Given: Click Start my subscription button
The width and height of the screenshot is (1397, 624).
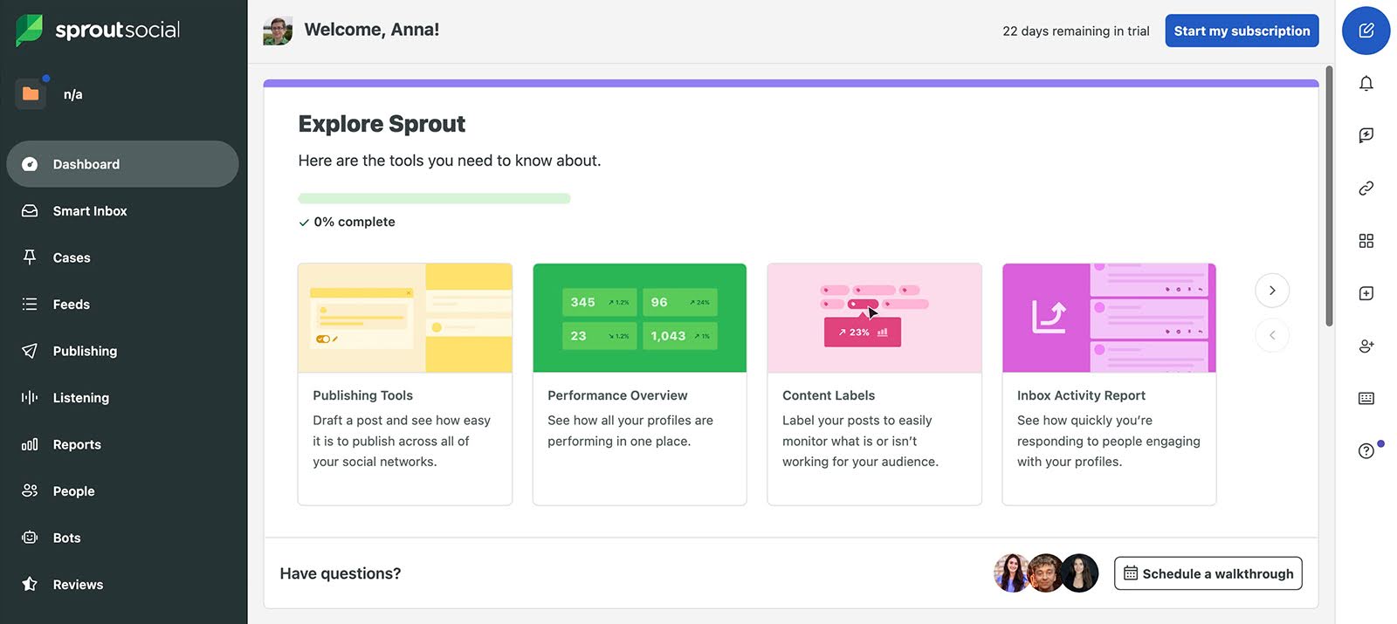Looking at the screenshot, I should pyautogui.click(x=1242, y=31).
